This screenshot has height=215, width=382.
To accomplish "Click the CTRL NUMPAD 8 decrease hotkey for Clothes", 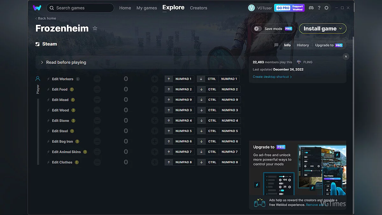I will [x=219, y=162].
